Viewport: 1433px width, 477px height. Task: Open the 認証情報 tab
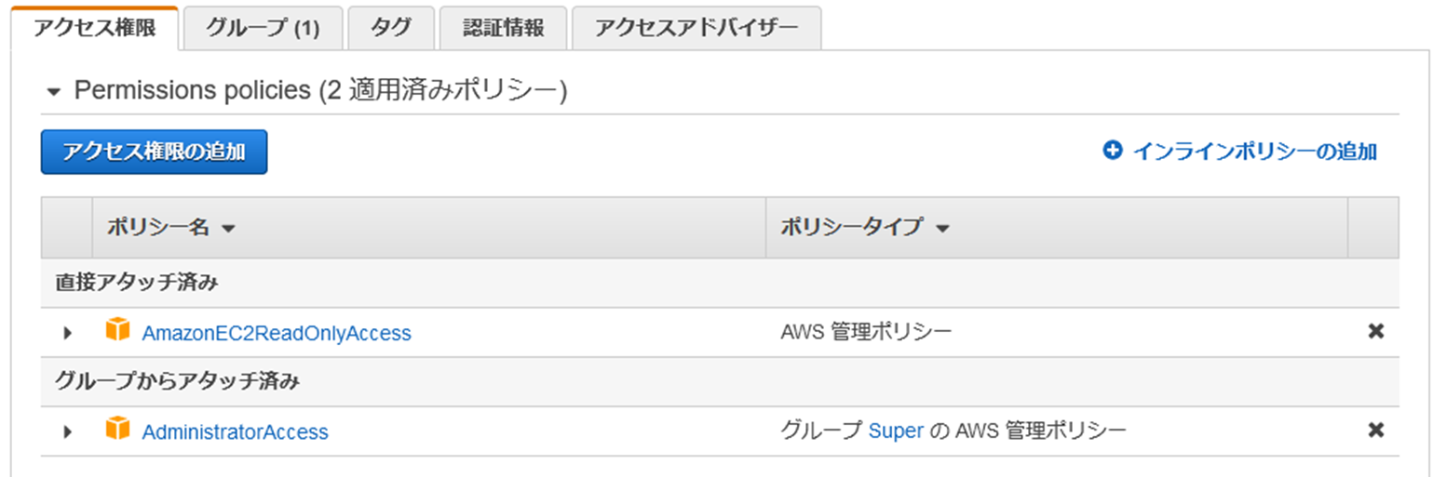tap(504, 28)
